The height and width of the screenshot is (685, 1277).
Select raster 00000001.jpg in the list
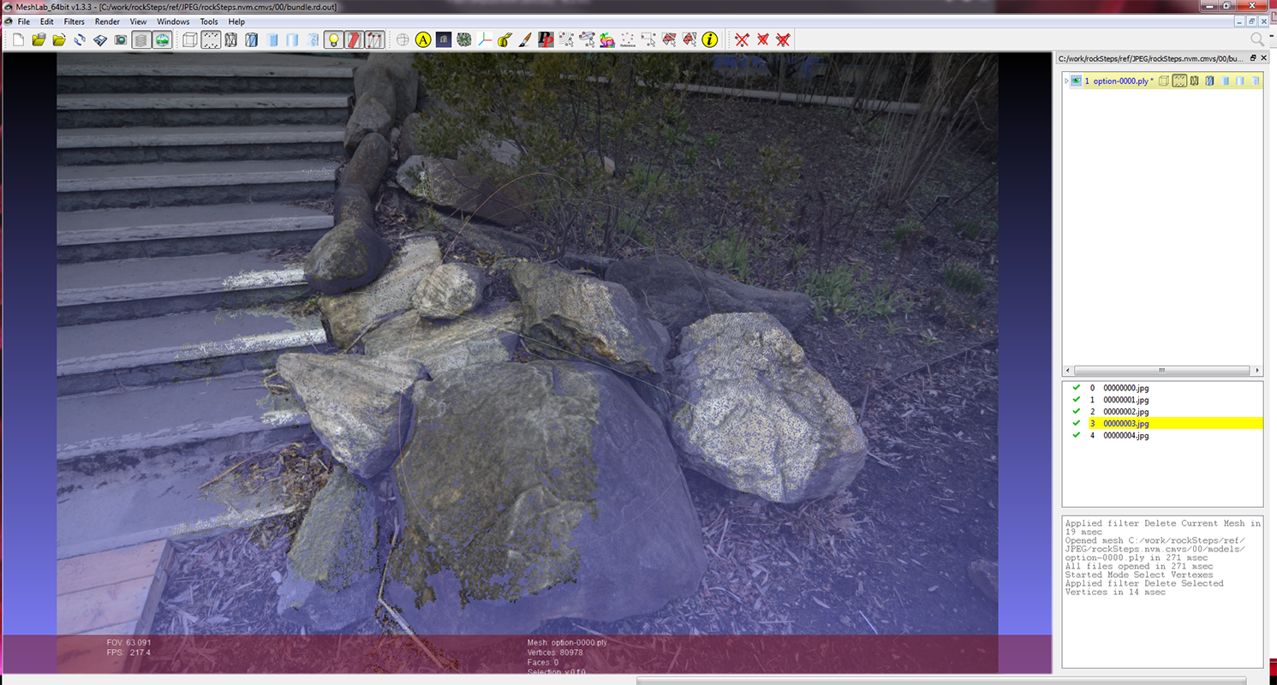(x=1125, y=400)
